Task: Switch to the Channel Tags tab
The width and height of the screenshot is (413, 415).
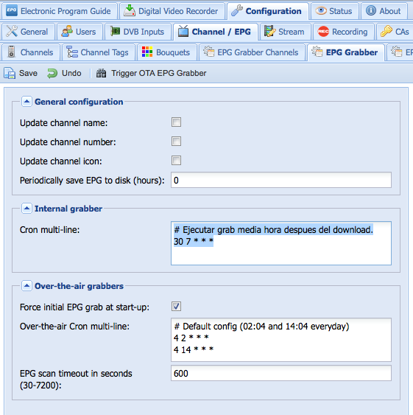Action: pyautogui.click(x=98, y=52)
